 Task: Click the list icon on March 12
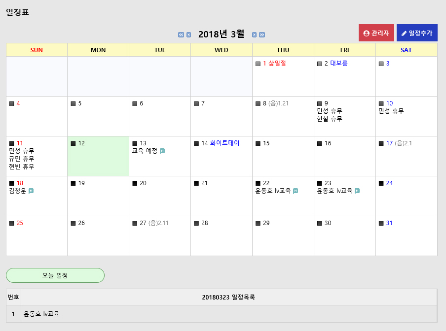(x=73, y=143)
